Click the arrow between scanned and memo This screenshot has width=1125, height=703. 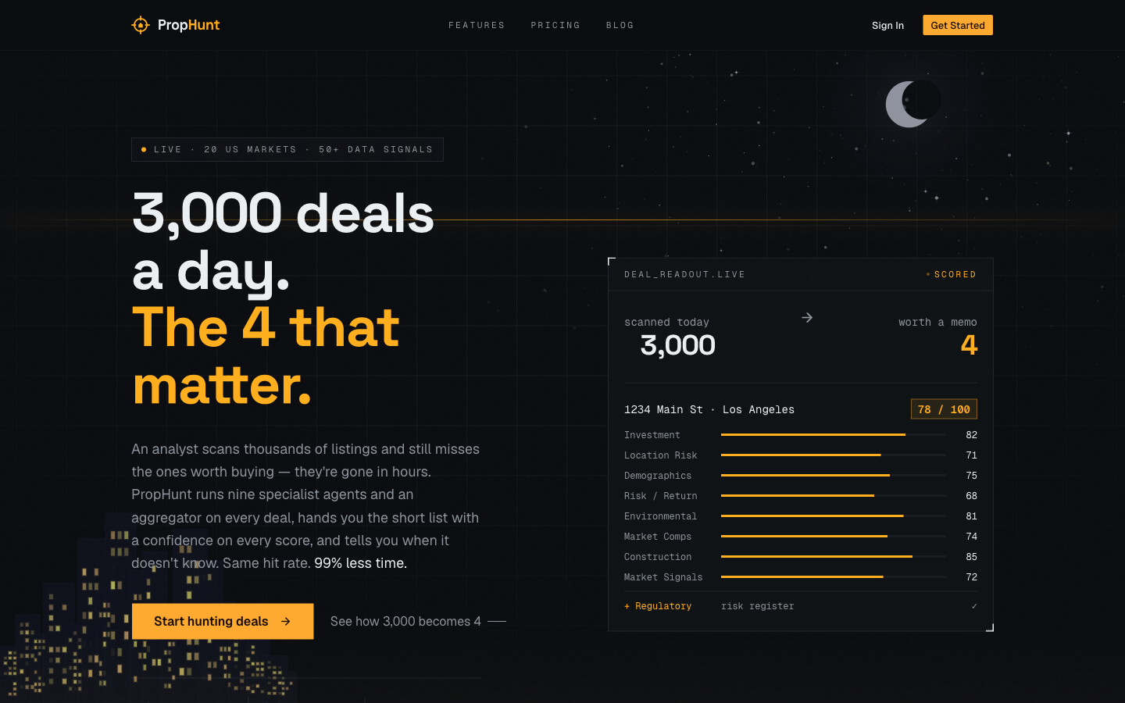pyautogui.click(x=807, y=317)
